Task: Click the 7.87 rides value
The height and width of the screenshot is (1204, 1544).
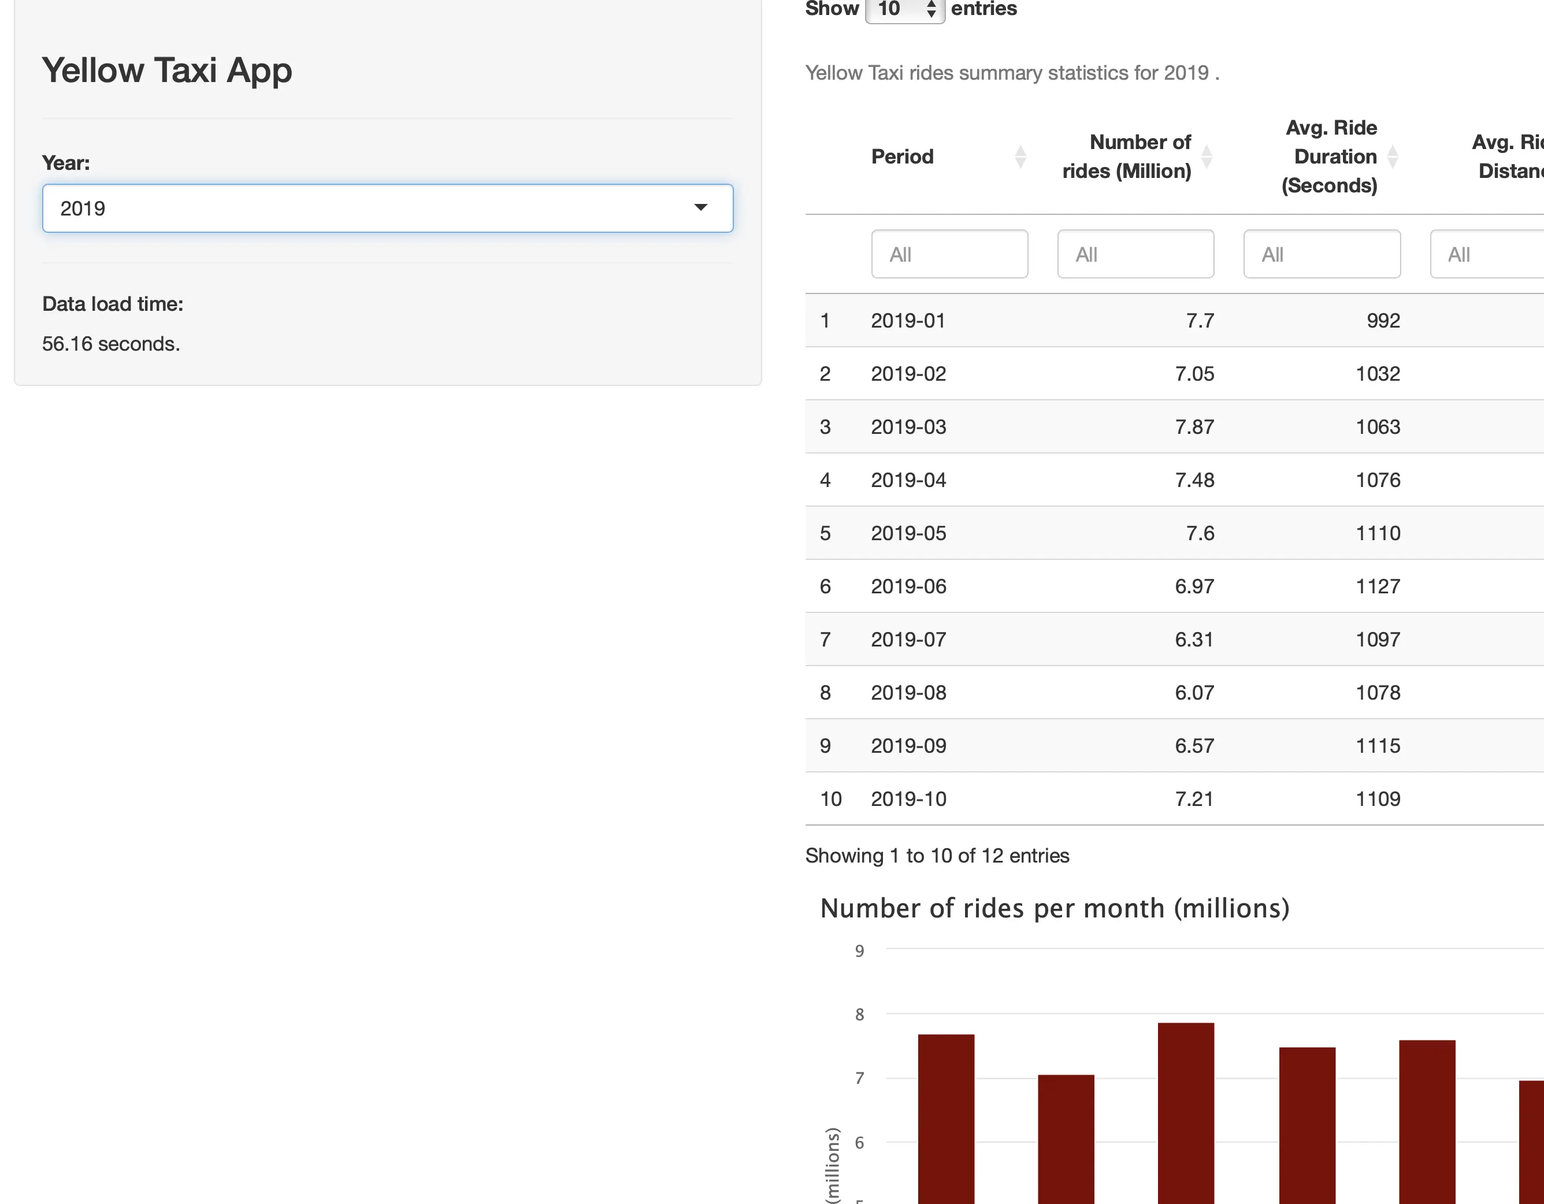Action: coord(1194,426)
